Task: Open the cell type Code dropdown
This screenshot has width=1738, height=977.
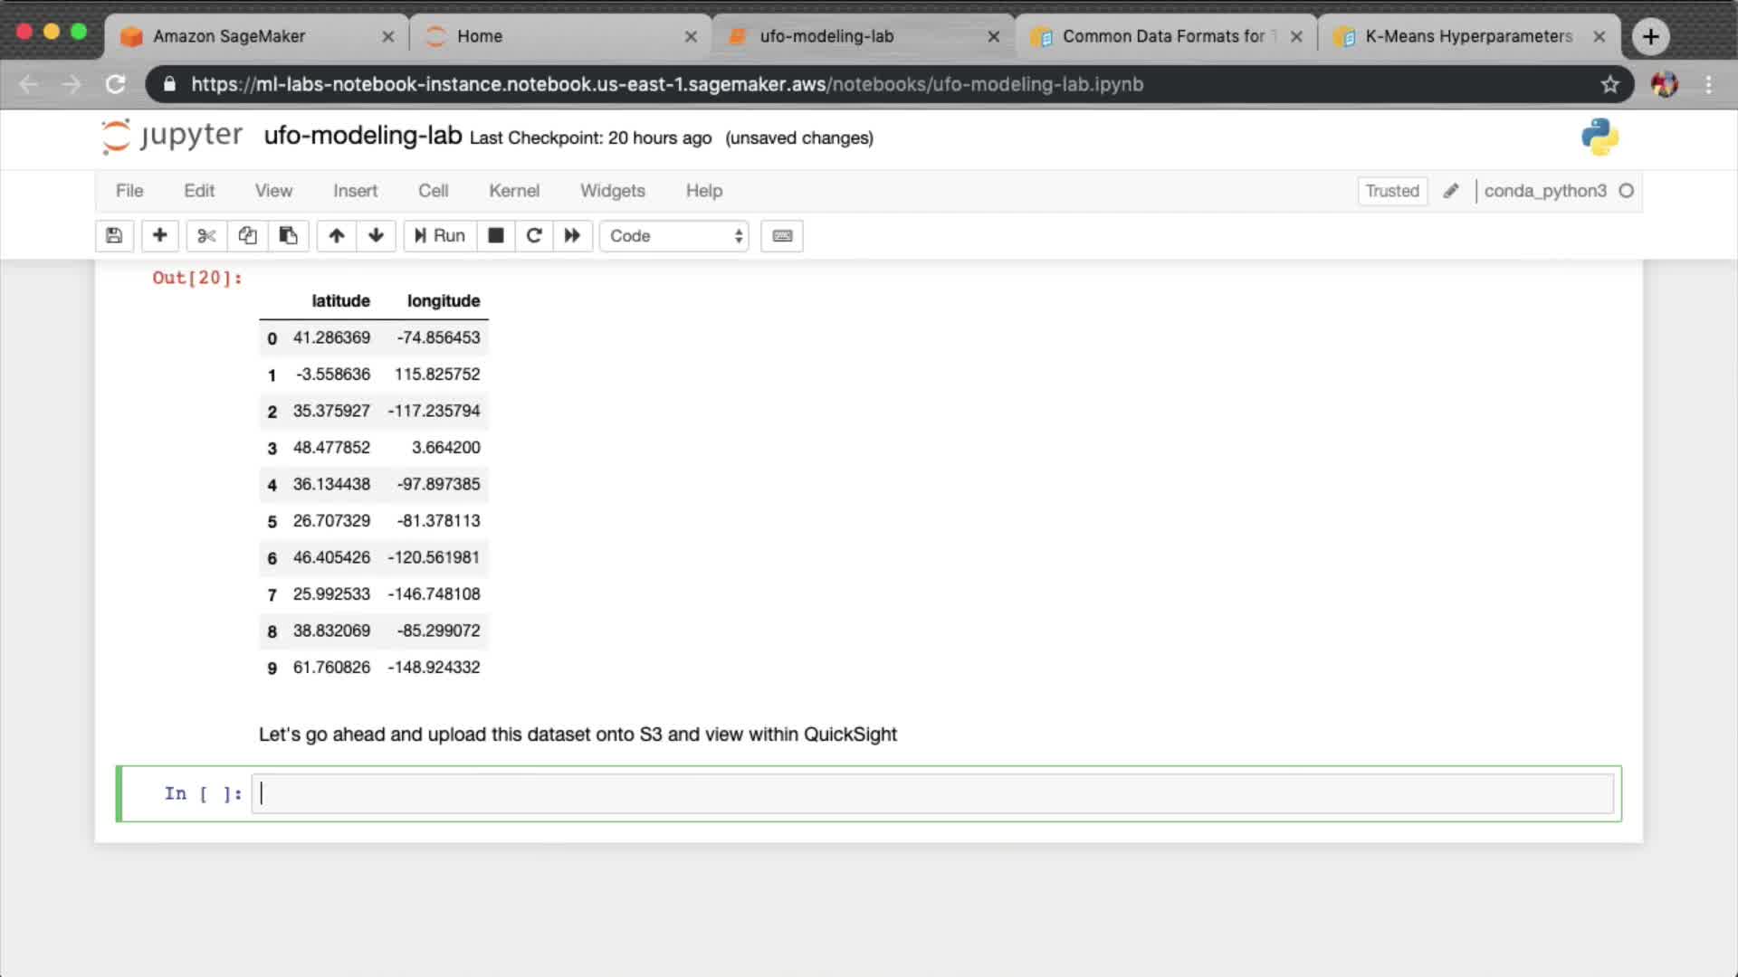Action: click(x=674, y=236)
